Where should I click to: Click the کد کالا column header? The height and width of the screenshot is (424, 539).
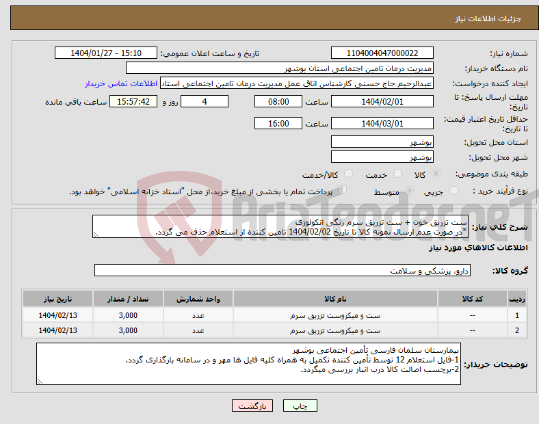click(x=473, y=299)
